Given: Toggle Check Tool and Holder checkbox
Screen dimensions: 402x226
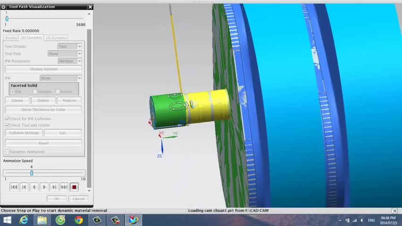Looking at the screenshot, I should [7, 125].
